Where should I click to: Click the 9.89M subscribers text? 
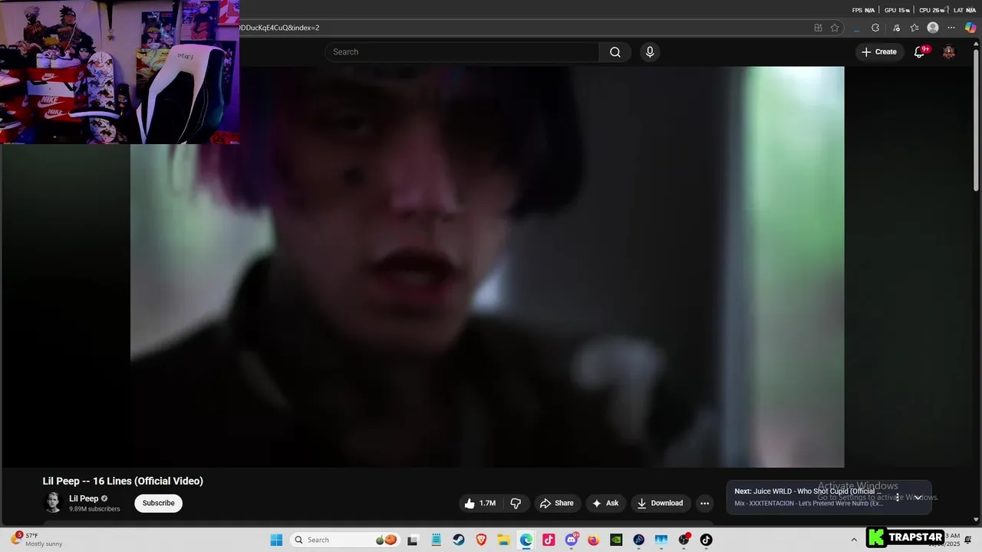pyautogui.click(x=94, y=509)
